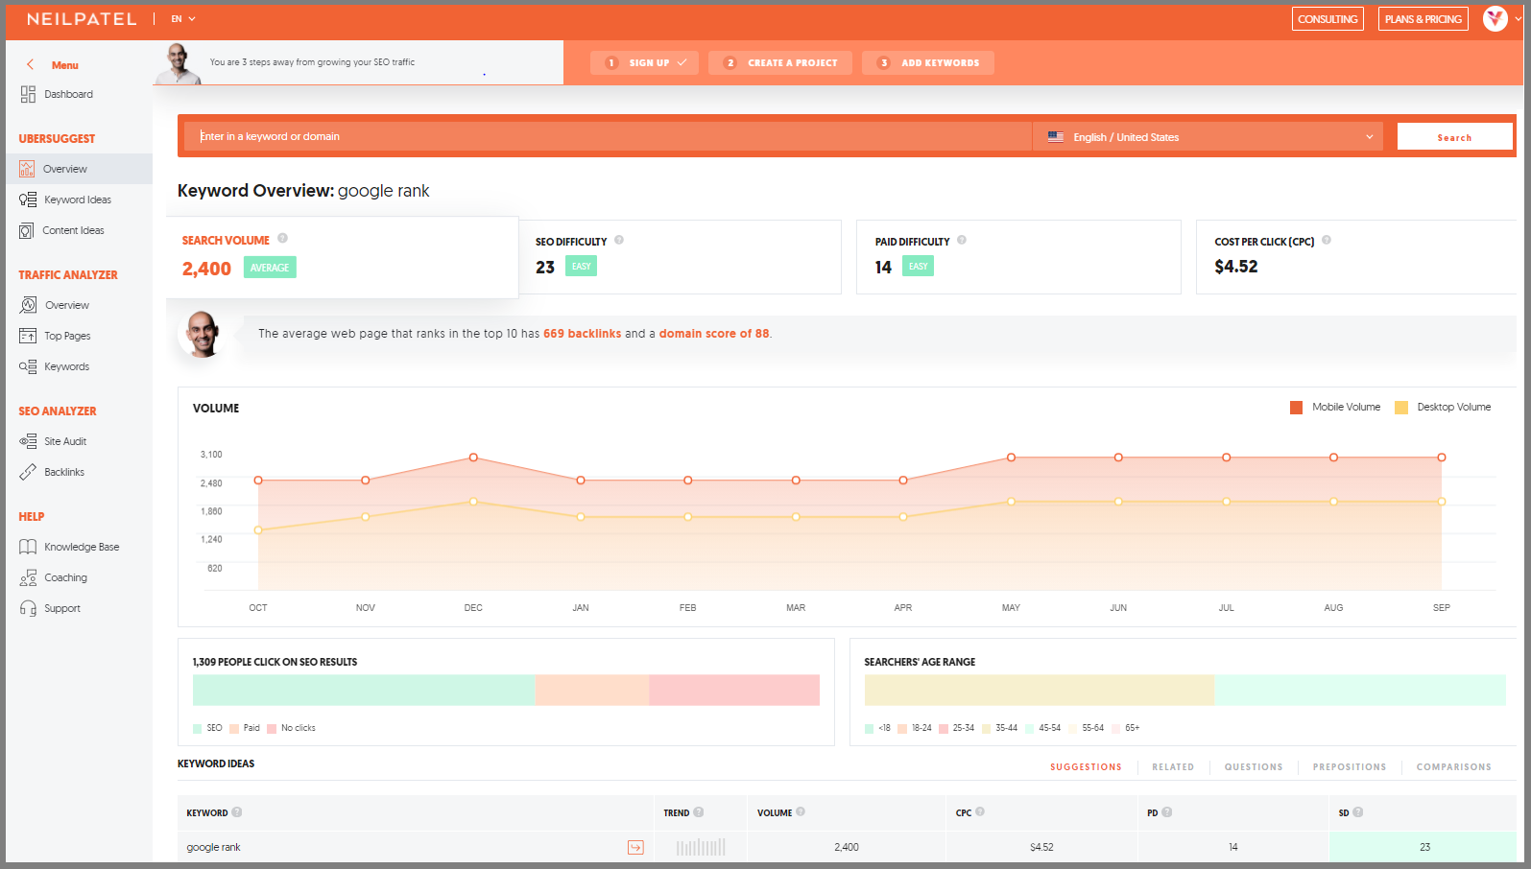Image resolution: width=1531 pixels, height=869 pixels.
Task: Click the keyword or domain input field
Action: coord(609,137)
